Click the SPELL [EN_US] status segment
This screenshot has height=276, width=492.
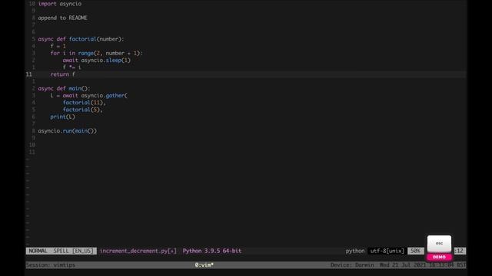click(74, 251)
